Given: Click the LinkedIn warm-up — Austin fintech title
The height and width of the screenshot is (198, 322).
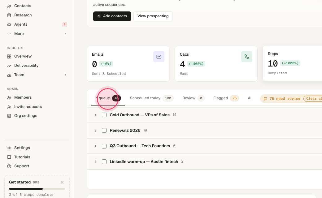Looking at the screenshot, I should tap(144, 162).
